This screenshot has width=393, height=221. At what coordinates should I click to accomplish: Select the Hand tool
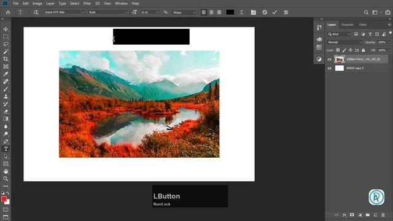click(6, 171)
